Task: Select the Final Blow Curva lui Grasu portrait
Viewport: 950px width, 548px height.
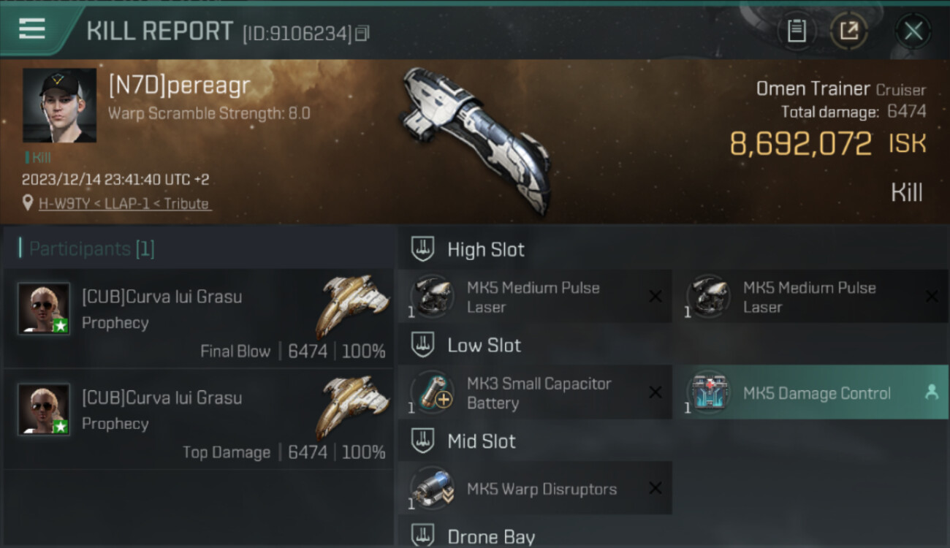Action: 44,308
